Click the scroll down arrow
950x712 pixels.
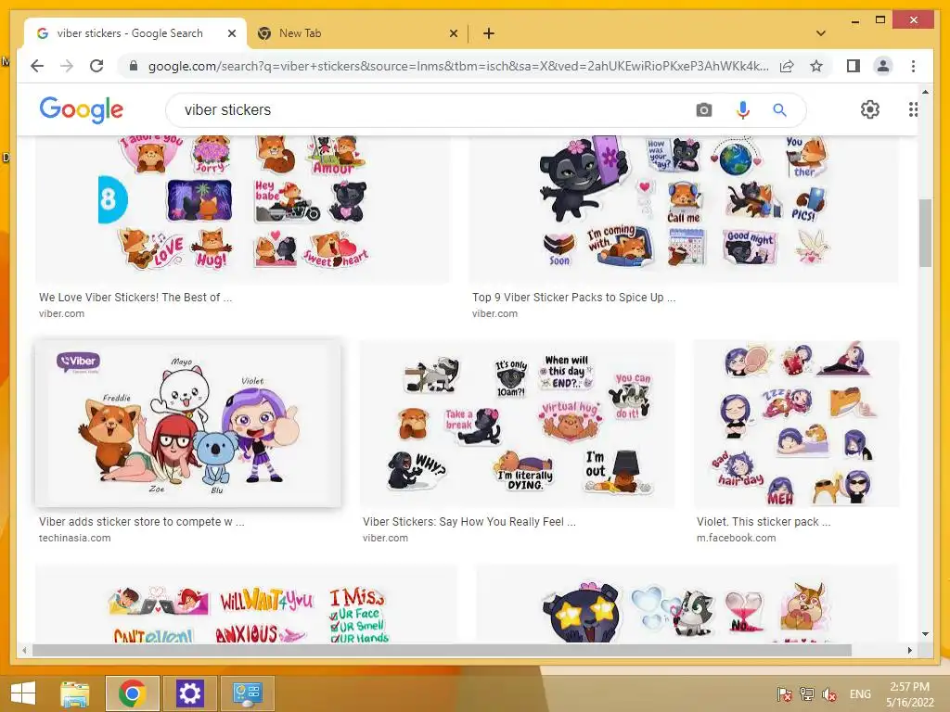pyautogui.click(x=925, y=634)
